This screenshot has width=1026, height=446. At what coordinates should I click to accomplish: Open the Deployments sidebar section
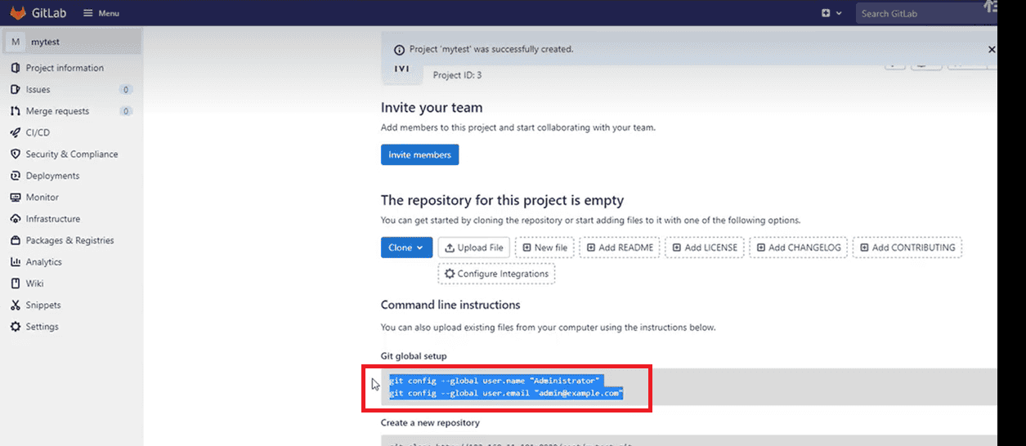click(52, 176)
